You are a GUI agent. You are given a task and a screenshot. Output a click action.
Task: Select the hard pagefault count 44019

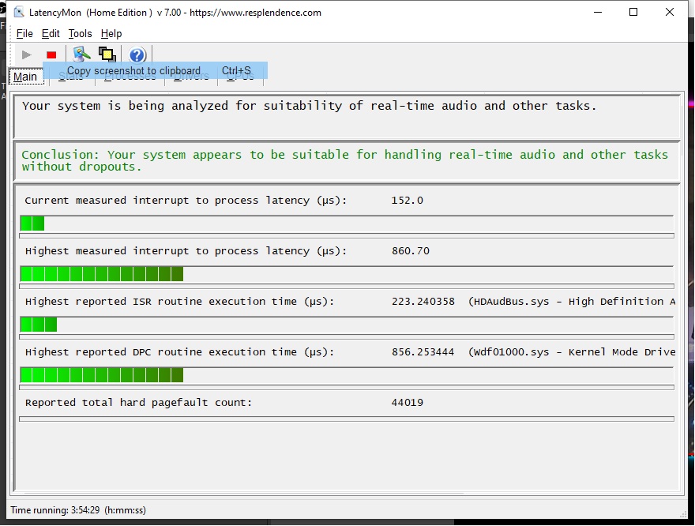[407, 402]
